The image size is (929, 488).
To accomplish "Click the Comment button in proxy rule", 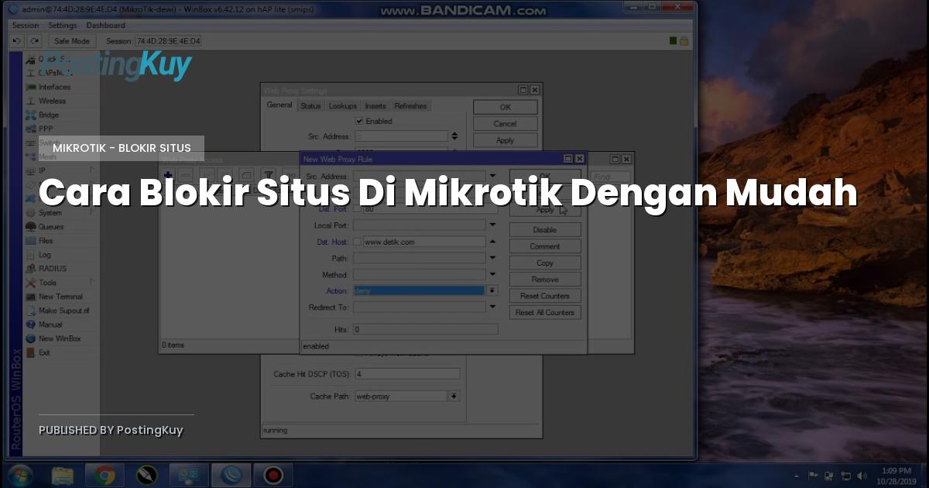I will point(545,246).
